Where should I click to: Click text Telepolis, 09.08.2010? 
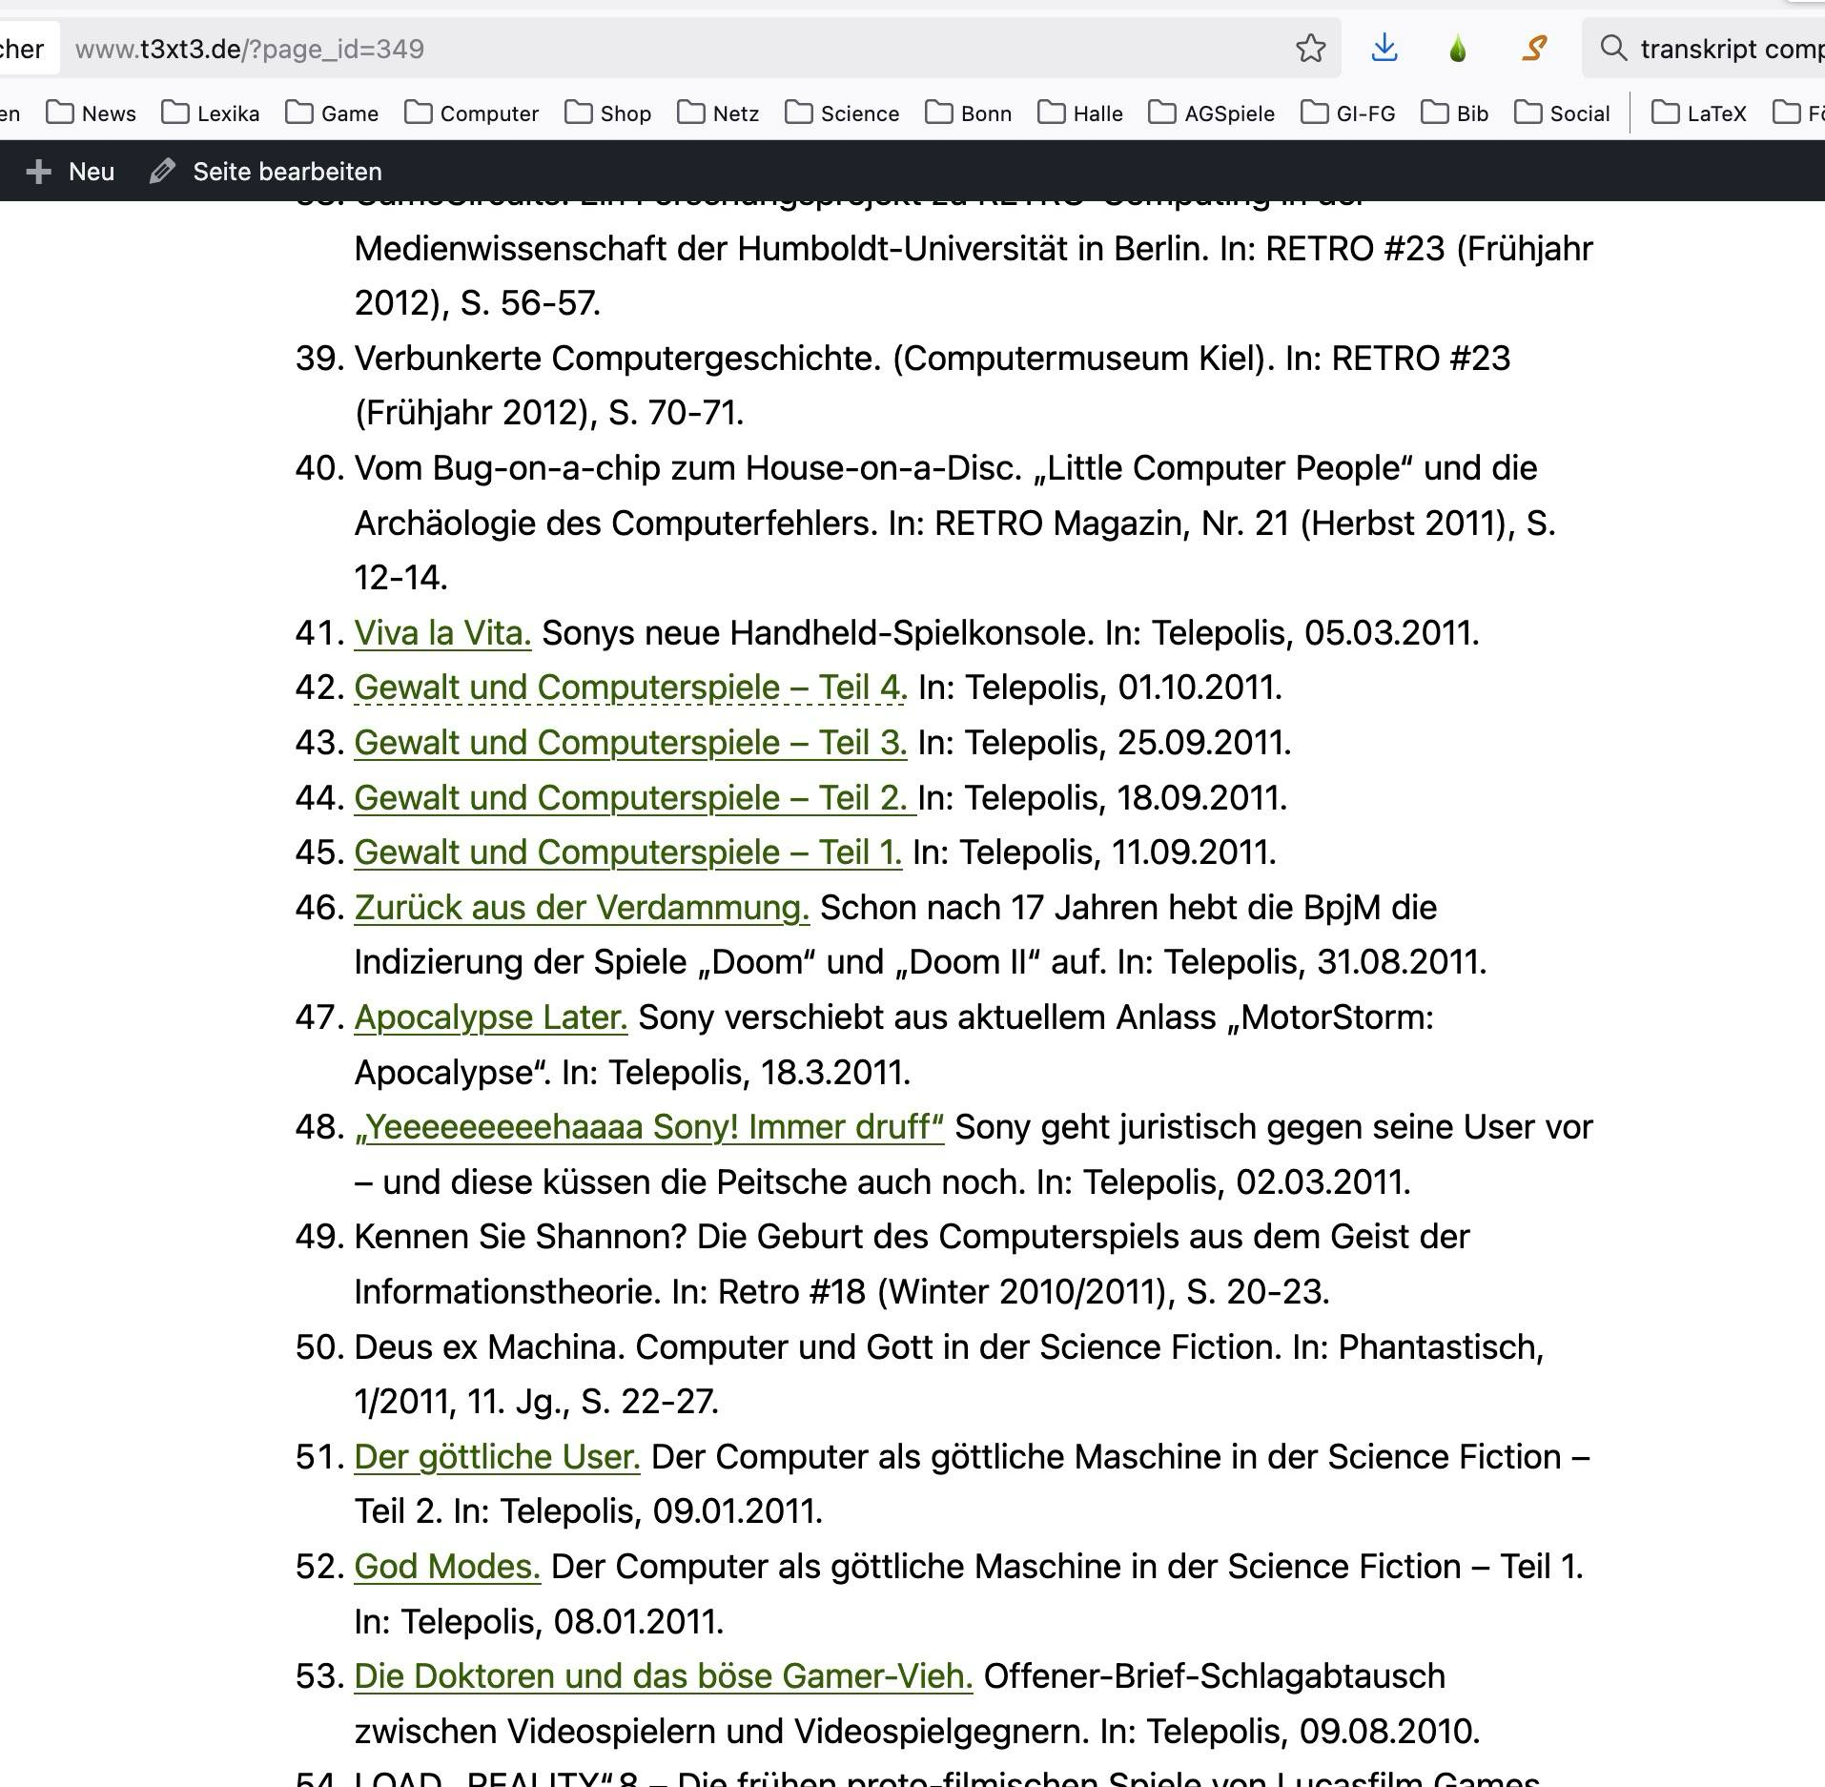click(x=1313, y=1732)
